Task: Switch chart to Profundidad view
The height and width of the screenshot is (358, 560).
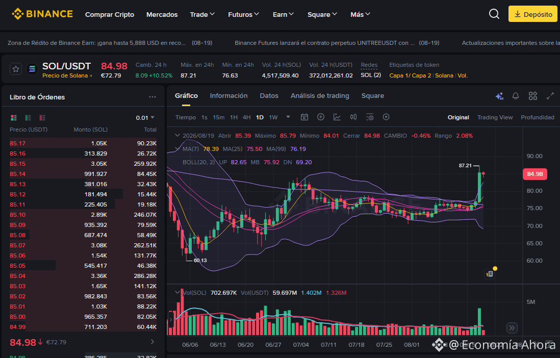Action: coord(538,117)
